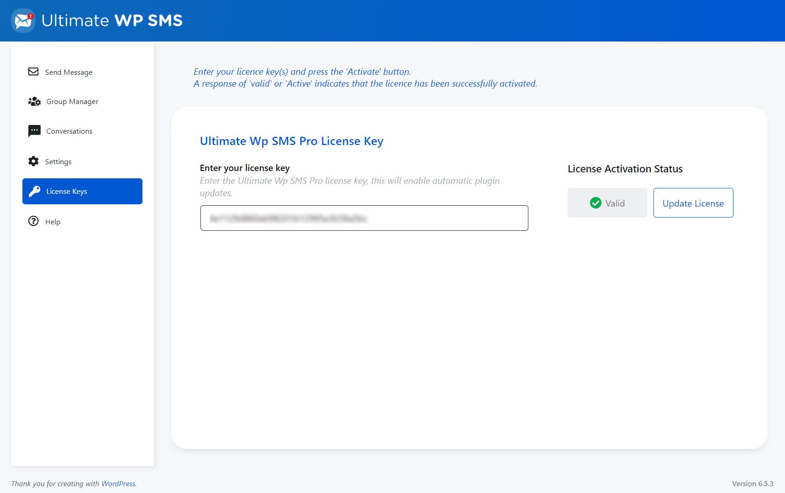Click the green Valid checkmark icon

point(595,203)
